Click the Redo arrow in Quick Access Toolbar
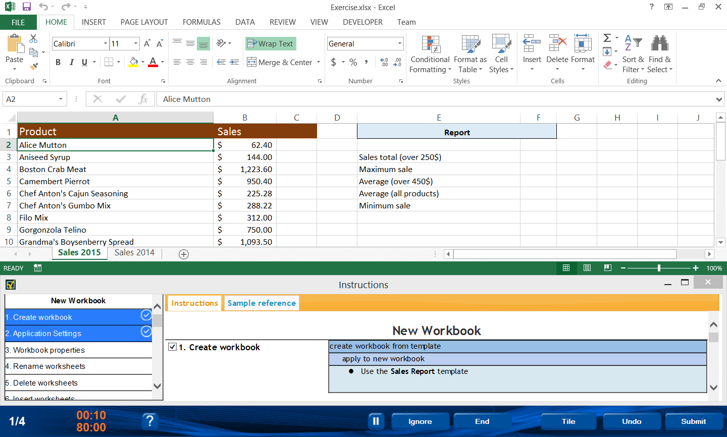 (x=66, y=7)
